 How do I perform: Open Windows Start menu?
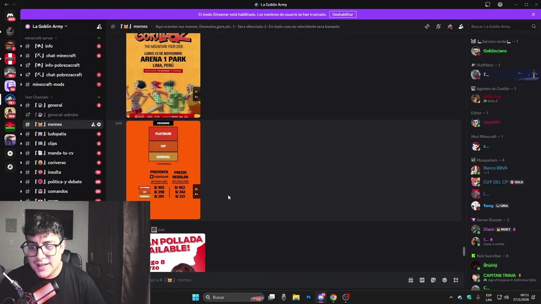click(x=196, y=297)
